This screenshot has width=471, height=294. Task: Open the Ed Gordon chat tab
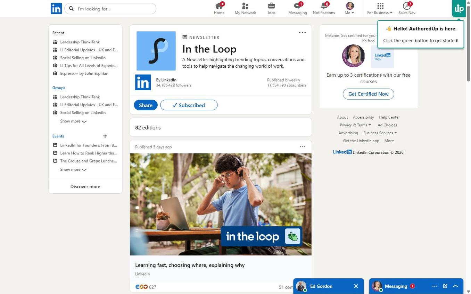point(321,286)
